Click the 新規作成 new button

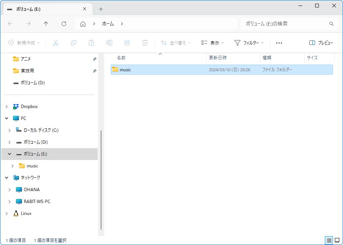24,43
